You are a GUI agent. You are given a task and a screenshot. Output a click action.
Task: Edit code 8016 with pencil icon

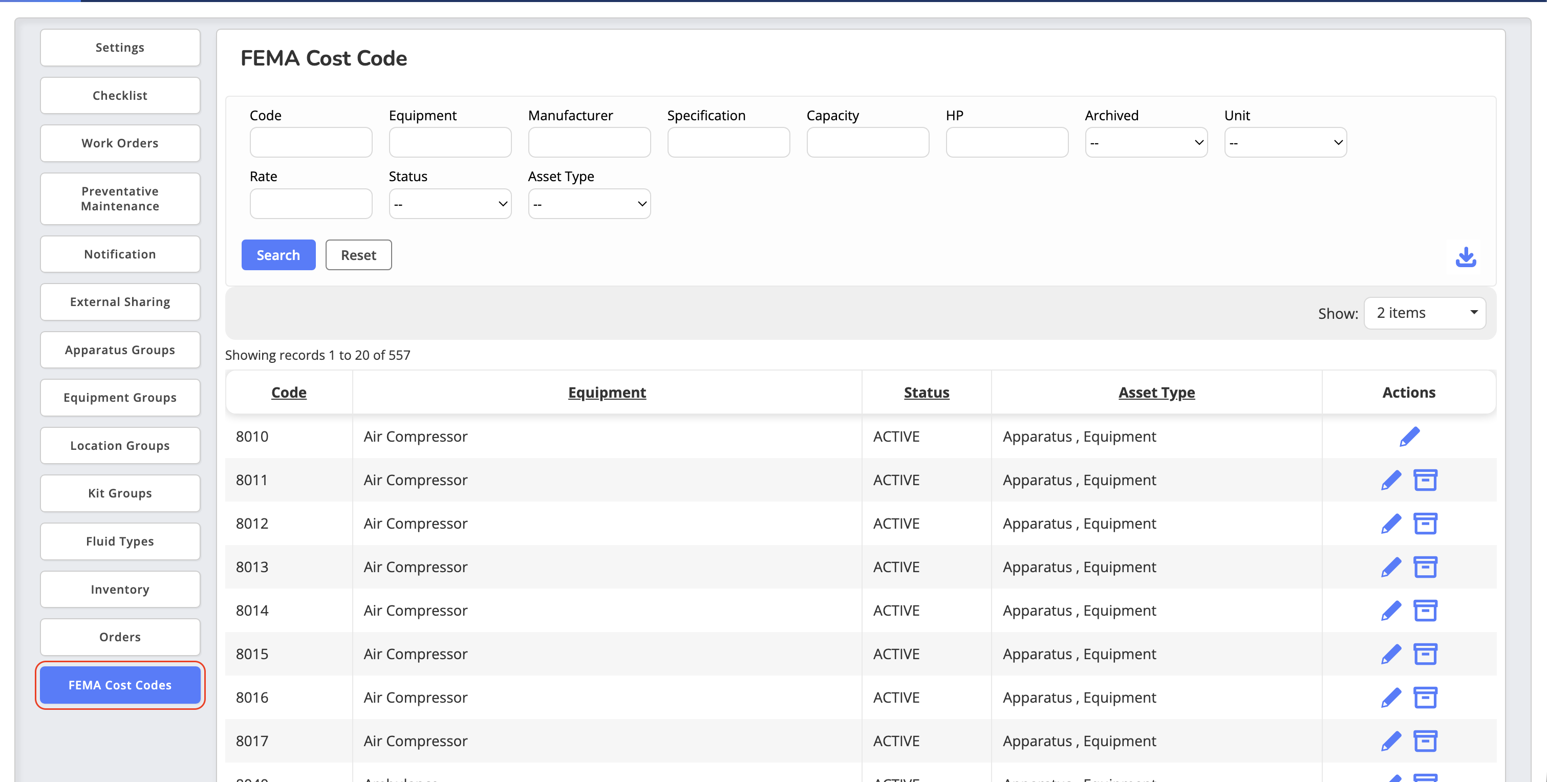coord(1390,698)
